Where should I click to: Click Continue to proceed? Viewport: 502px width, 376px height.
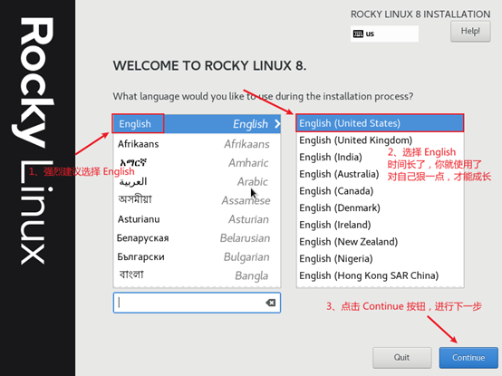coord(468,358)
